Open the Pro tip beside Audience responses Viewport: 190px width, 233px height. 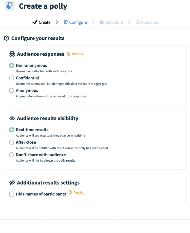pos(75,54)
